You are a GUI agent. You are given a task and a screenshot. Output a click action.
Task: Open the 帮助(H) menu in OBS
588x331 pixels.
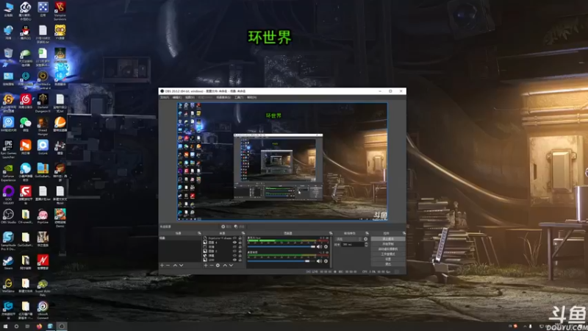coord(251,97)
